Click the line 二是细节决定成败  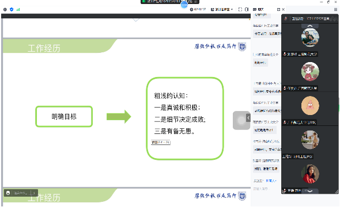pyautogui.click(x=180, y=120)
